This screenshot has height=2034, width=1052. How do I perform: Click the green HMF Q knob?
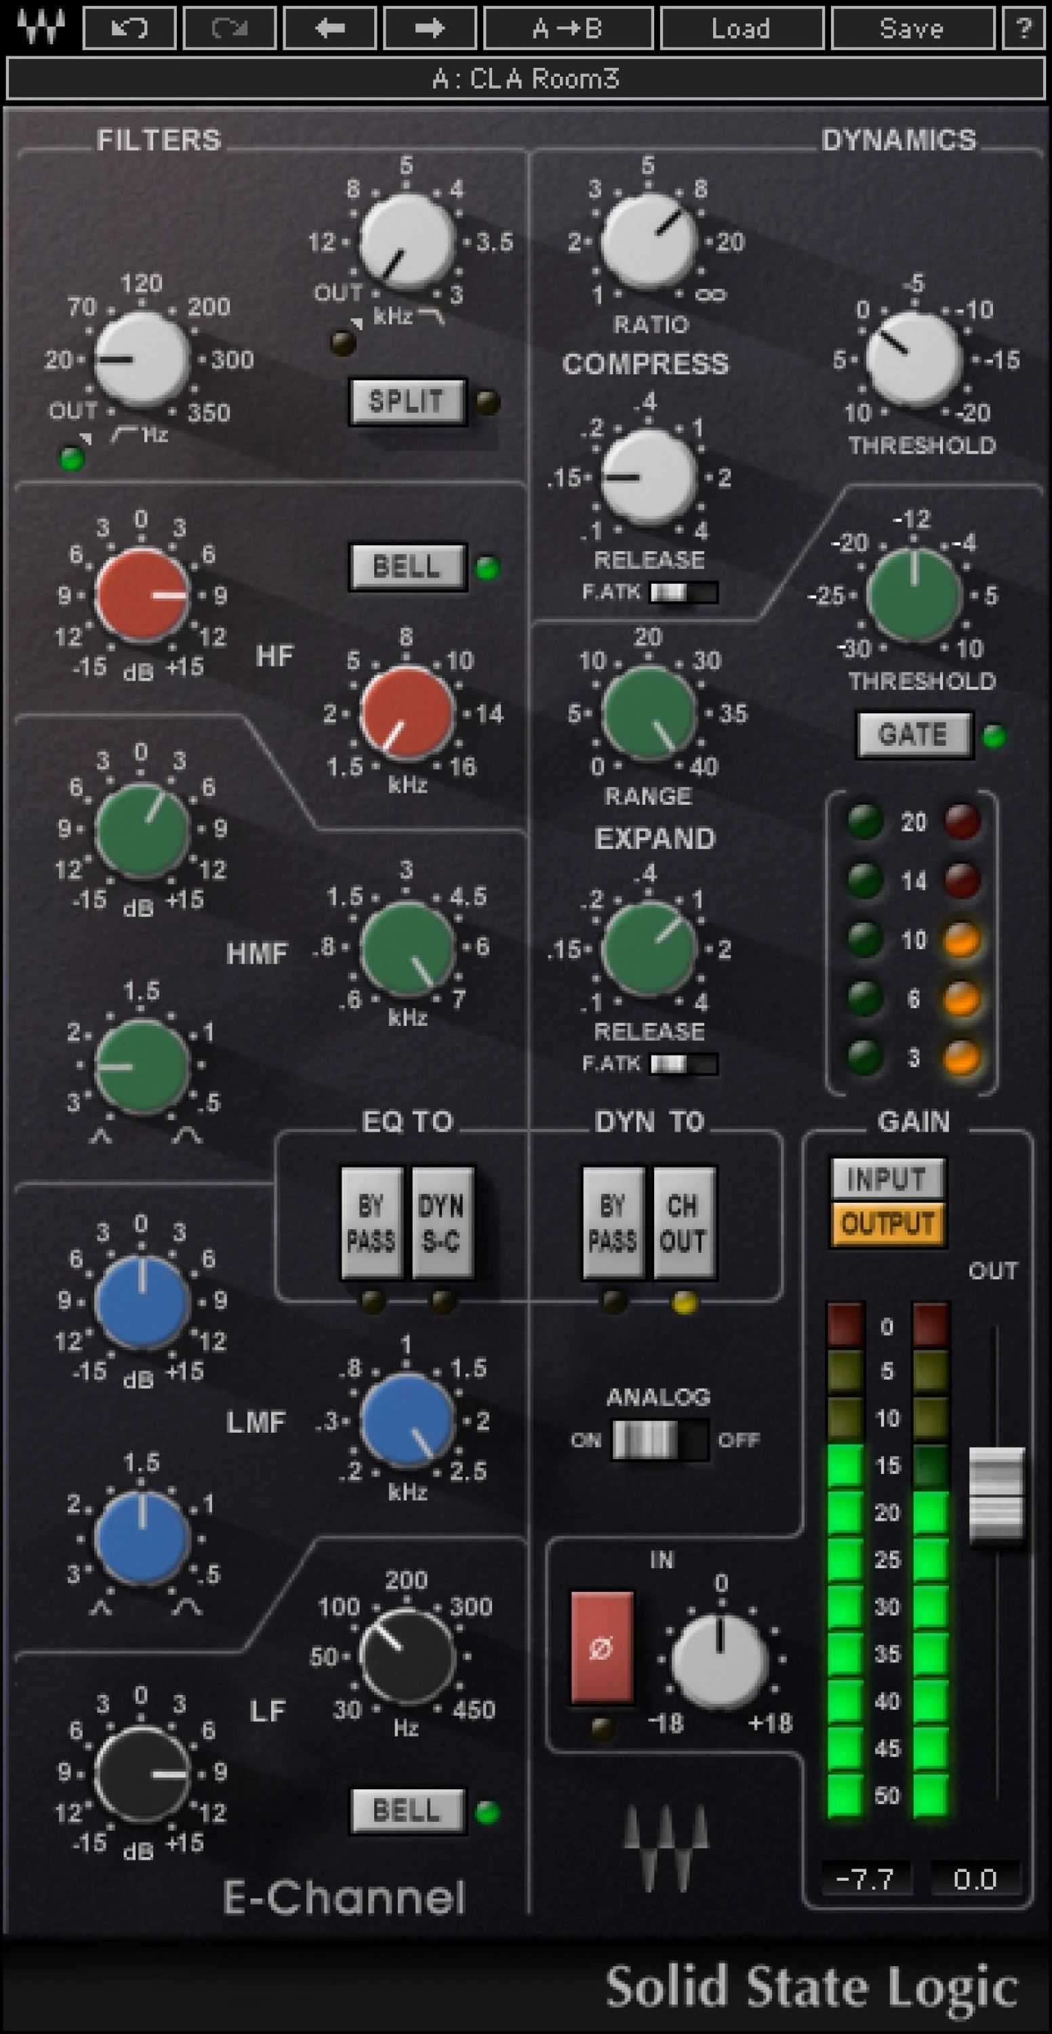142,1066
